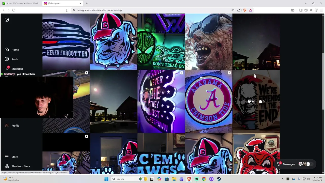Open the Windows Start menu
This screenshot has width=325, height=183.
point(106,179)
